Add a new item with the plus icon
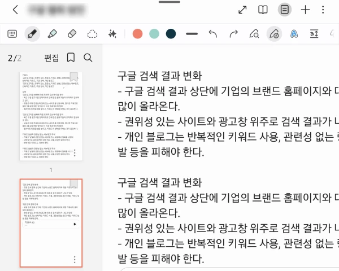The image size is (339, 271). click(x=305, y=10)
